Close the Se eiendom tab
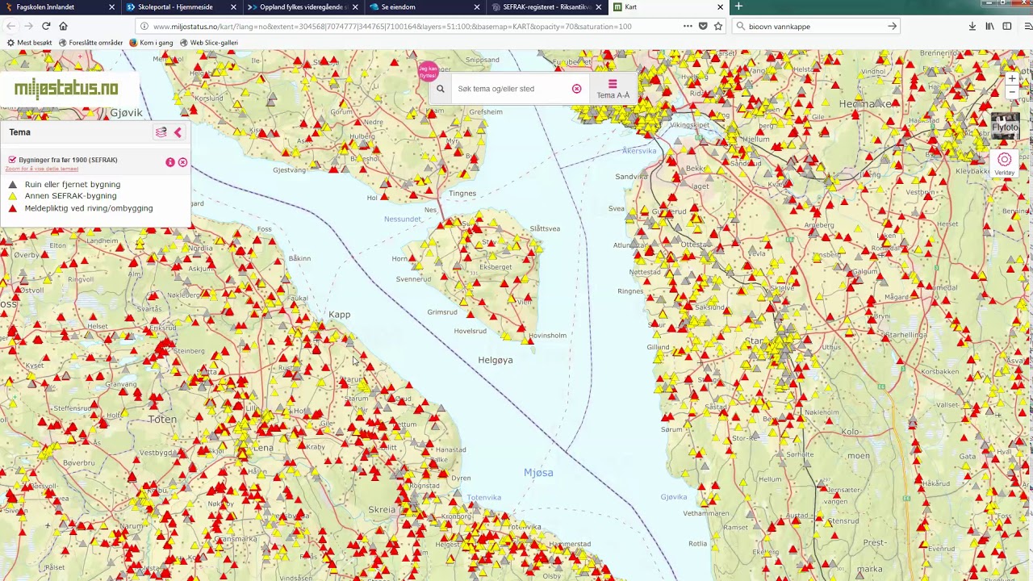This screenshot has height=581, width=1033. pos(477,7)
